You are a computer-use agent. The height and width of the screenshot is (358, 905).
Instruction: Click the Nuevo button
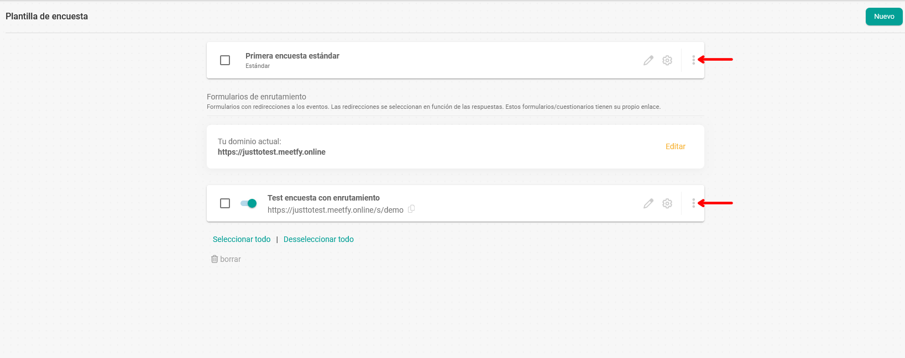(884, 17)
